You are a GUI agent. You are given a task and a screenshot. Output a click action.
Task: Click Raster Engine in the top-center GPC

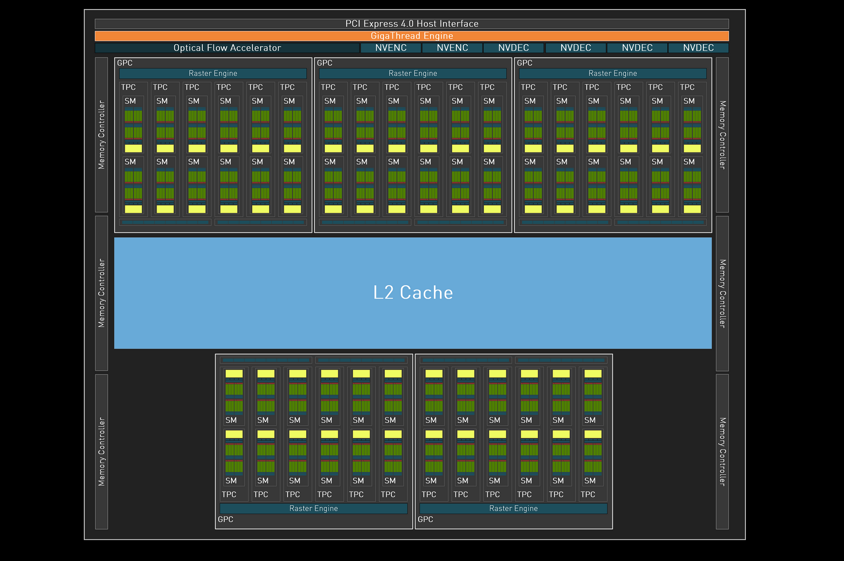click(413, 73)
